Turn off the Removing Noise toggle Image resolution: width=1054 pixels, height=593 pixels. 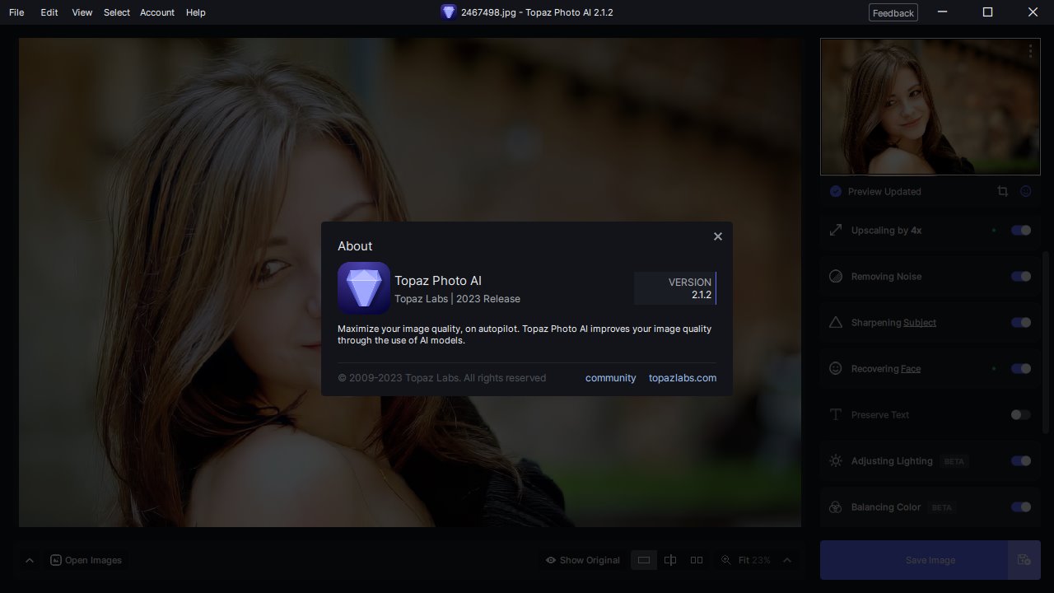1021,277
